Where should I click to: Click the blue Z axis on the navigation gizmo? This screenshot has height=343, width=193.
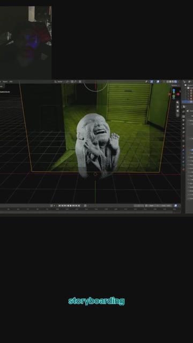[x=174, y=90]
